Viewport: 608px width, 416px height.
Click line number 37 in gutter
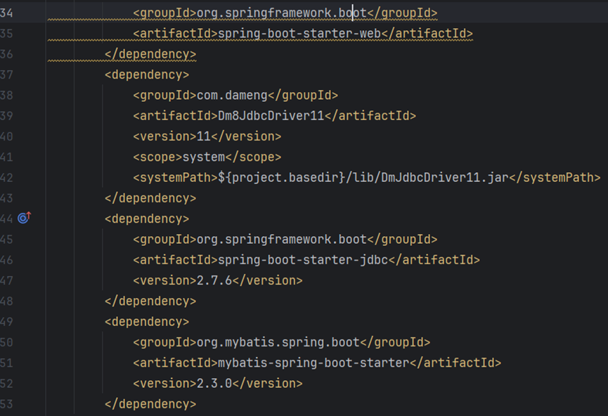coord(6,74)
